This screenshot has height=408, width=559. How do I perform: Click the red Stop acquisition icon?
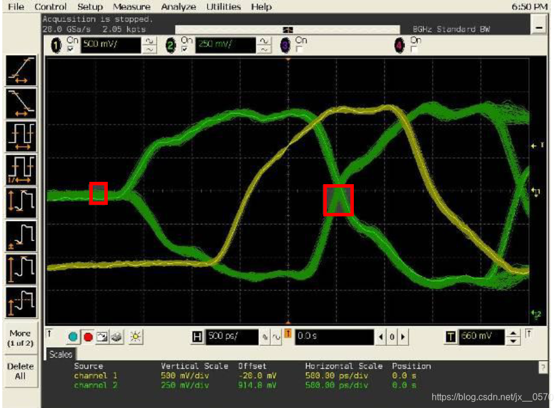tap(88, 338)
